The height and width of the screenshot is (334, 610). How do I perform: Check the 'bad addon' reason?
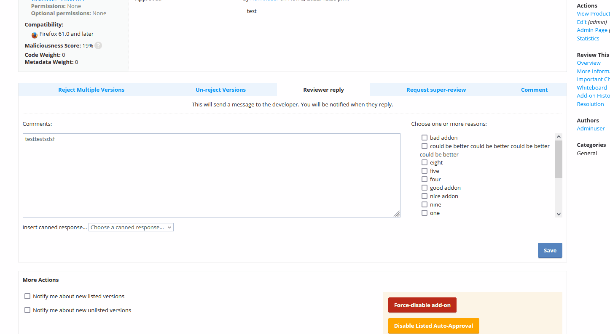coord(425,138)
